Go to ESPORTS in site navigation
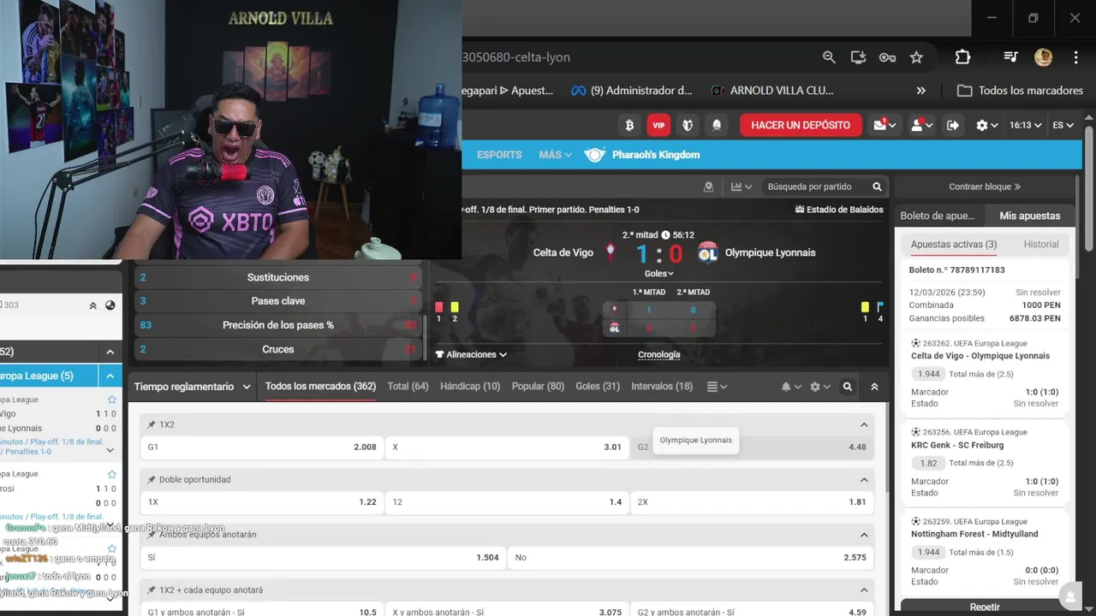 click(x=499, y=155)
